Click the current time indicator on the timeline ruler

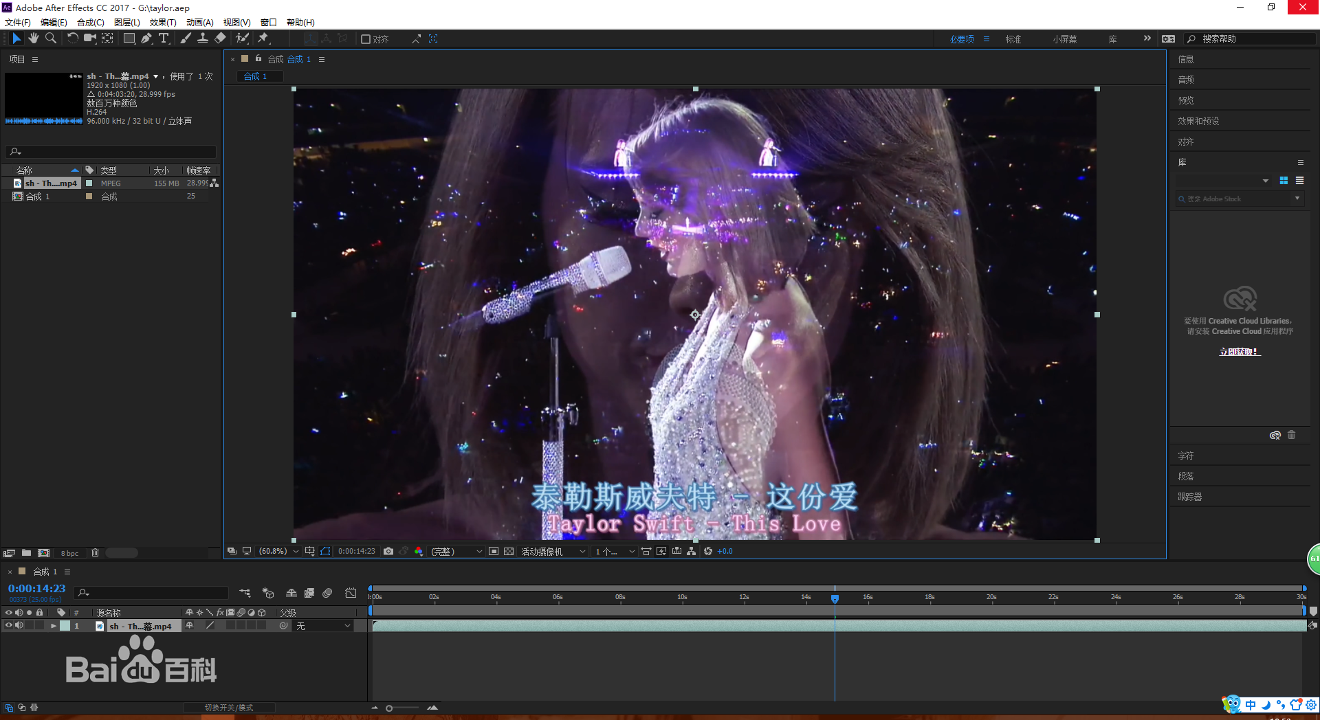click(x=835, y=598)
